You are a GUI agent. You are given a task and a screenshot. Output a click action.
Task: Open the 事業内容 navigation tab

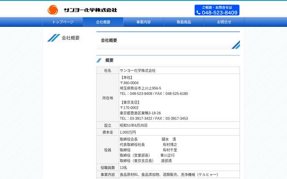[143, 22]
